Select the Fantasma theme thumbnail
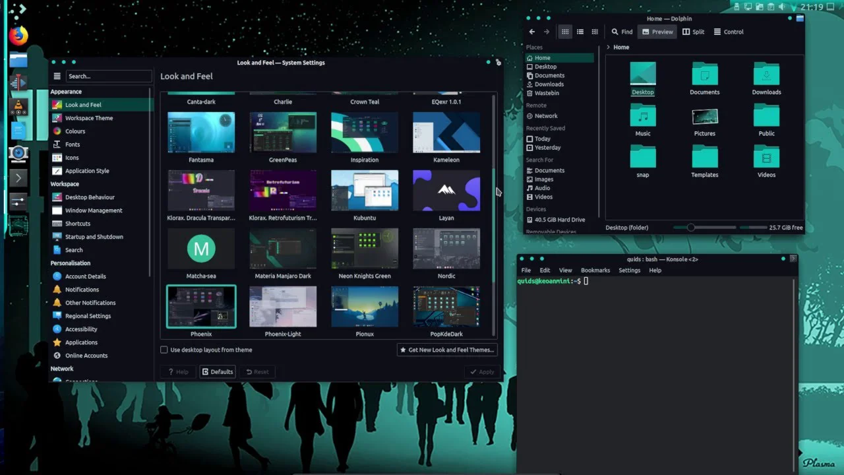Screen dimensions: 844x475 (201, 133)
